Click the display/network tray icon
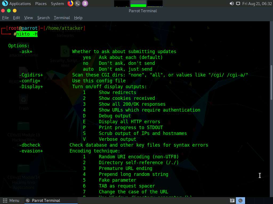273x204 pixels. point(238,4)
